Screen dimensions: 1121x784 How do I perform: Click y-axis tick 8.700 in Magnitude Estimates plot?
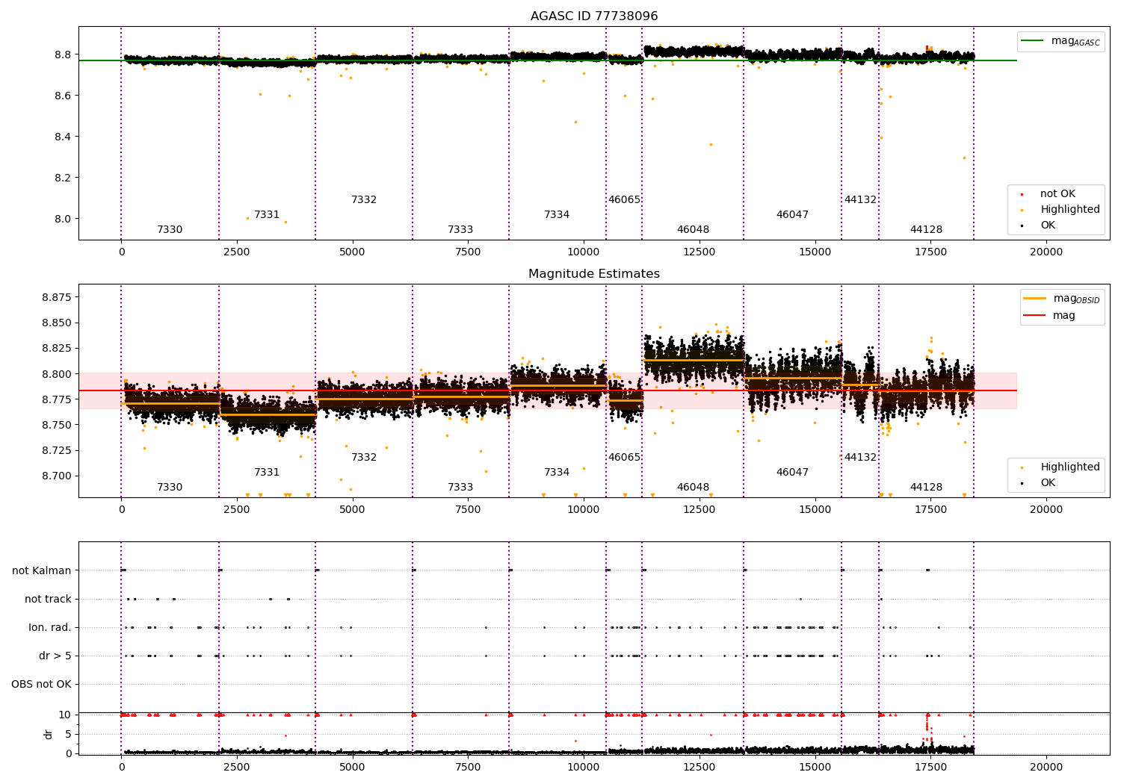(x=57, y=476)
